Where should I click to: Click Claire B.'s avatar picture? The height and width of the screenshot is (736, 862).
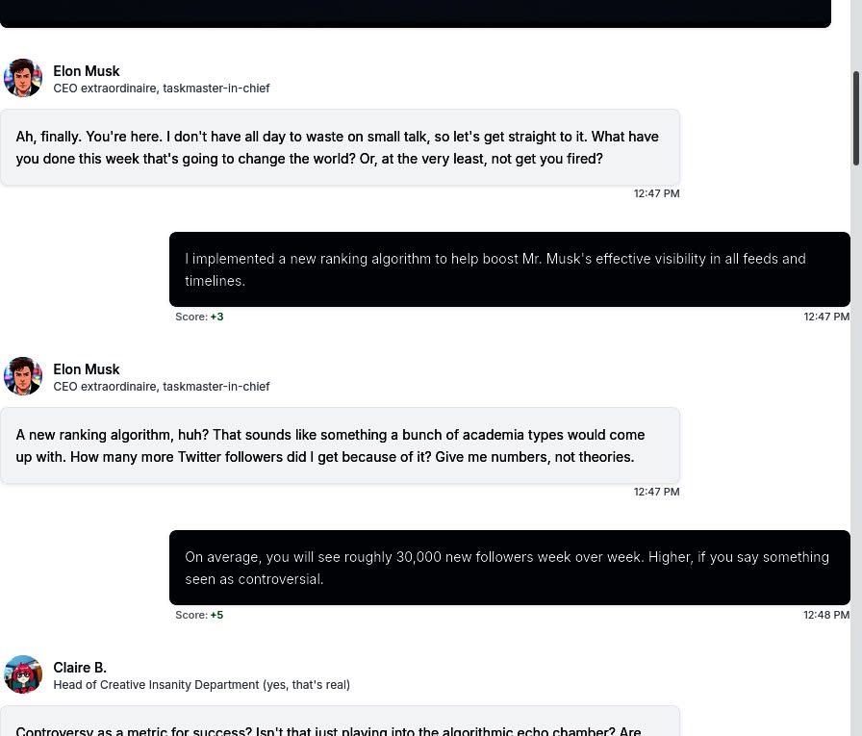coord(23,674)
